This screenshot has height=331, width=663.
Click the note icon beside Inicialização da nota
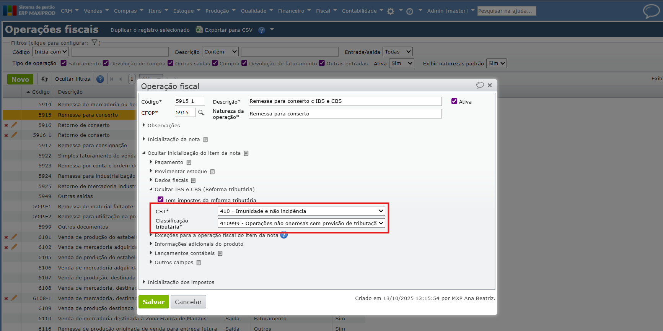205,140
